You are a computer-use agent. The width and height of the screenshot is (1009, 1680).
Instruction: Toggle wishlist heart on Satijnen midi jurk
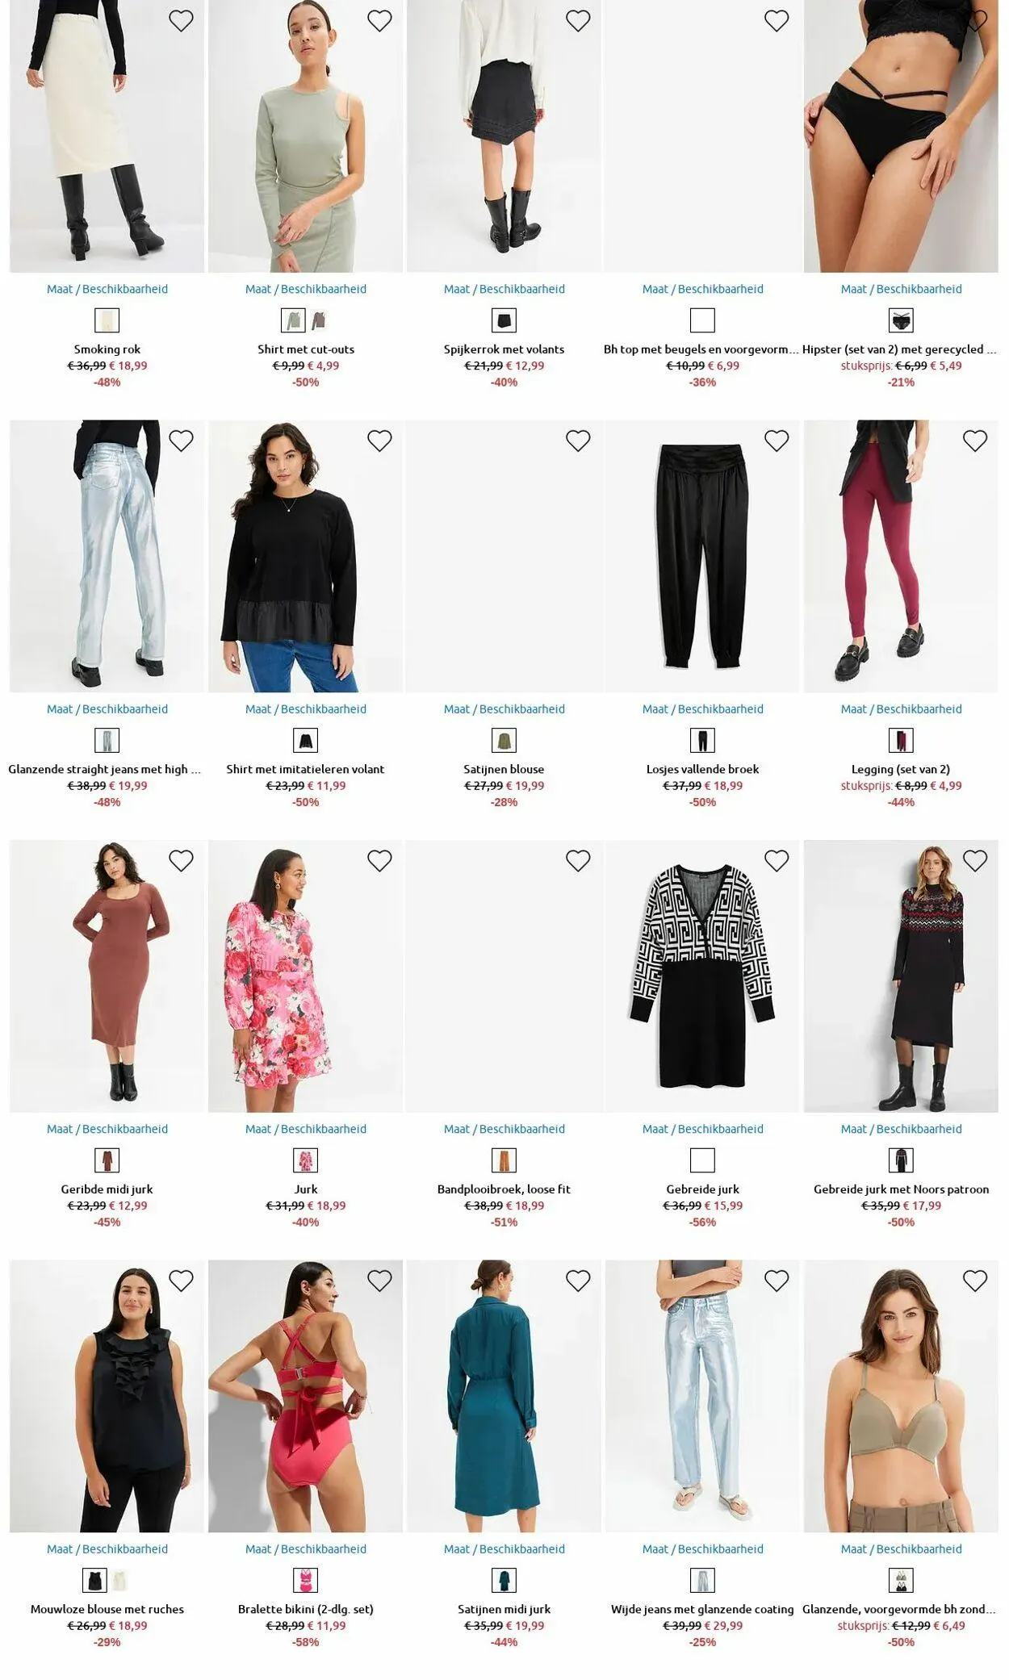(x=578, y=1281)
